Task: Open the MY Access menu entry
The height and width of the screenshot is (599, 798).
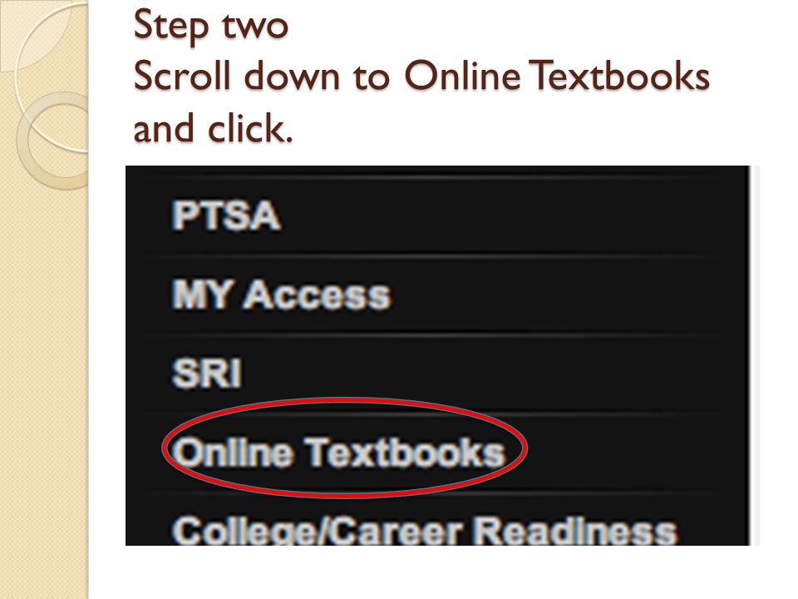Action: [282, 295]
